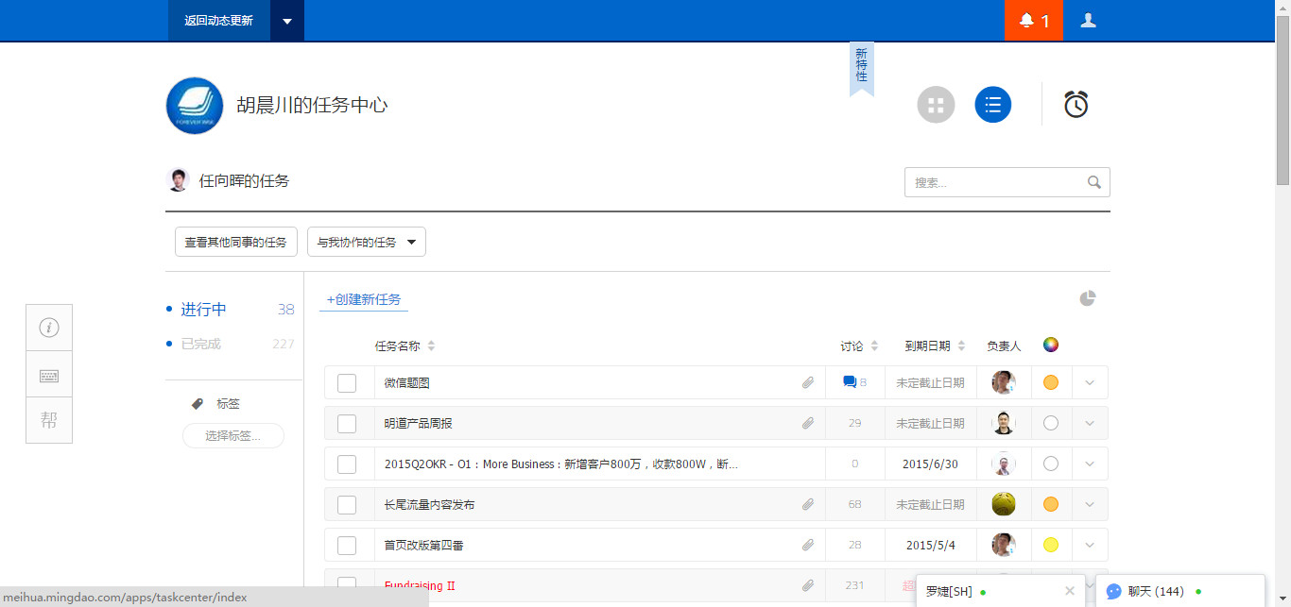Expand the 微信题图 row chevron
Viewport: 1291px width, 607px height.
pos(1090,382)
